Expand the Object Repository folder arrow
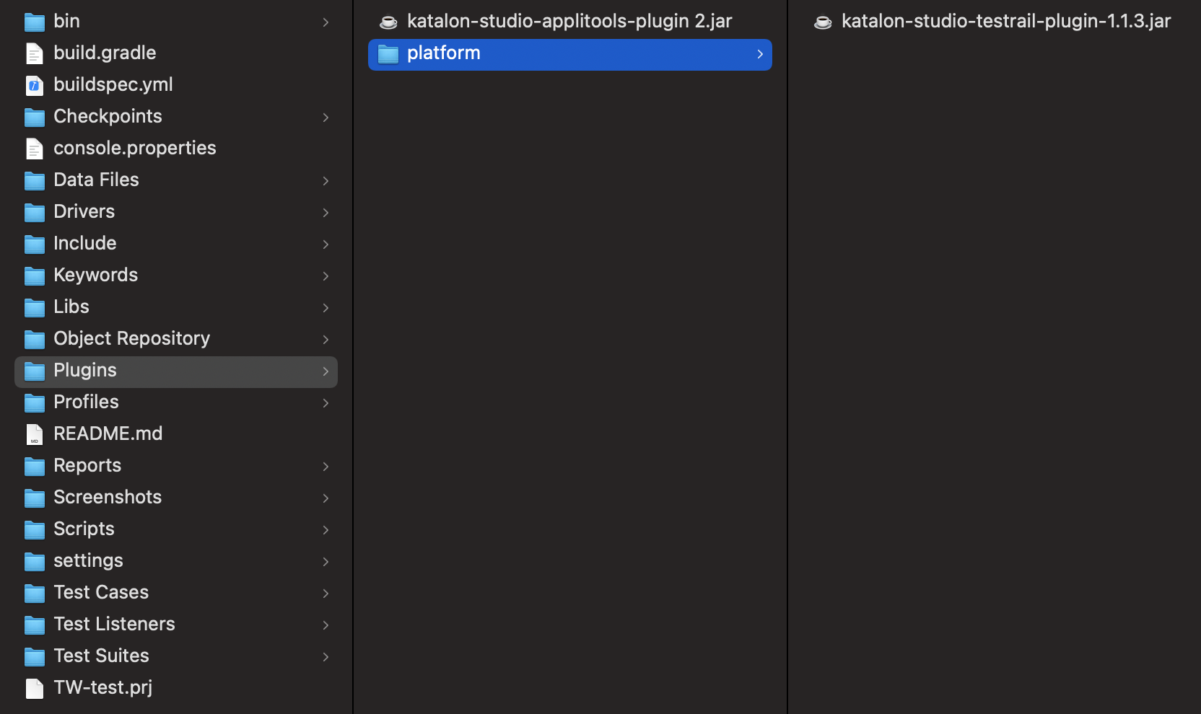Screen dimensions: 1201x714 pos(326,339)
